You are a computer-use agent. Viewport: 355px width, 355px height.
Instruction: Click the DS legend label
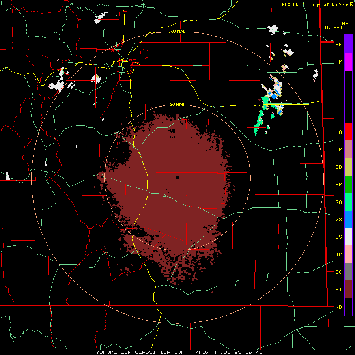(x=338, y=237)
